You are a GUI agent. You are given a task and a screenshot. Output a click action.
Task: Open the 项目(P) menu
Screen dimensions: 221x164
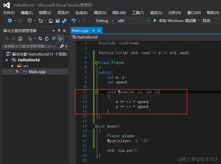[x=63, y=13]
